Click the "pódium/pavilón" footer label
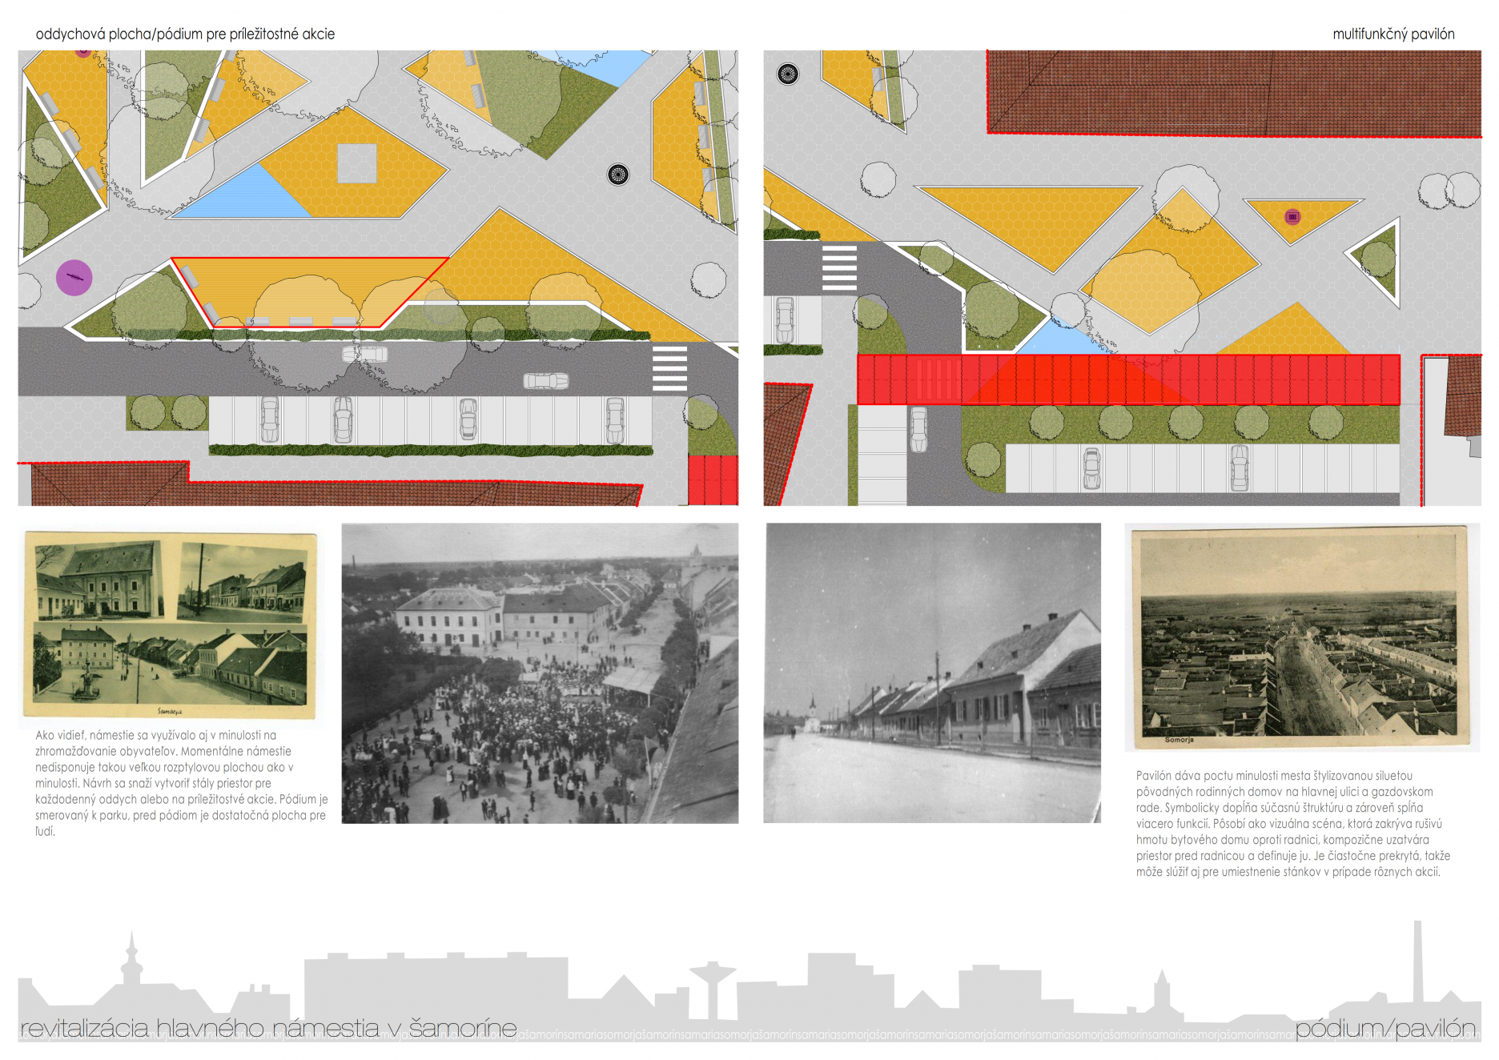Screen dimensions: 1499x1060 pos(1385,1028)
